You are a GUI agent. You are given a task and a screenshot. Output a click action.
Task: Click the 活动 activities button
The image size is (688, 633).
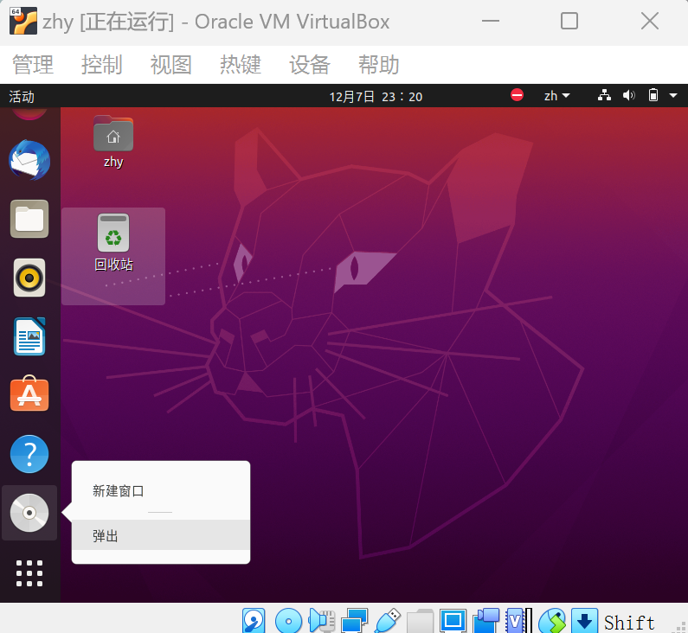coord(22,97)
